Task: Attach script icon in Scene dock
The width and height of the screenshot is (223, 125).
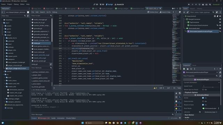Action: [217, 12]
